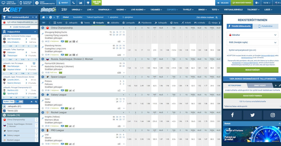Open the trophy icon in top bar

[88, 3]
